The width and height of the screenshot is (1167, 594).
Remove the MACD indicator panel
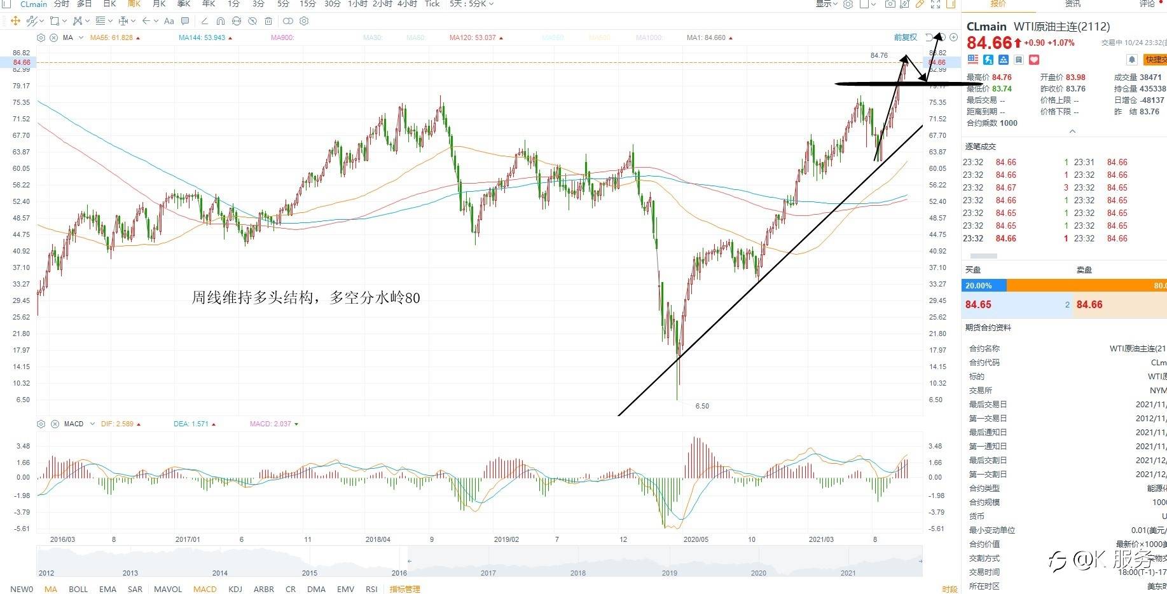point(54,424)
